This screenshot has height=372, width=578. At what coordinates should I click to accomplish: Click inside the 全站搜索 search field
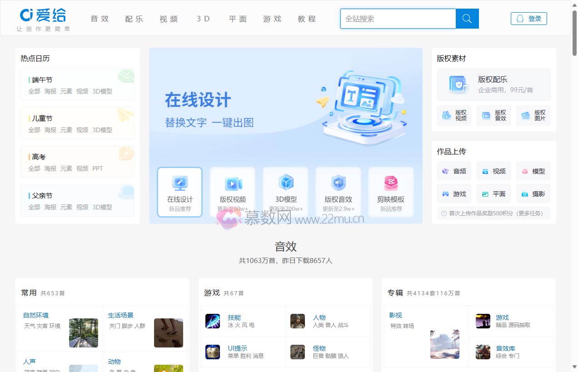[398, 19]
